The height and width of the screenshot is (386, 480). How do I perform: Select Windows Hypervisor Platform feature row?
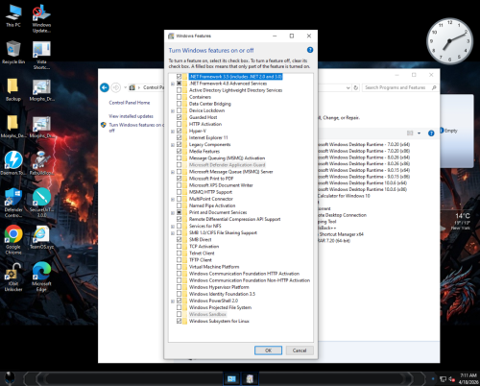[219, 287]
